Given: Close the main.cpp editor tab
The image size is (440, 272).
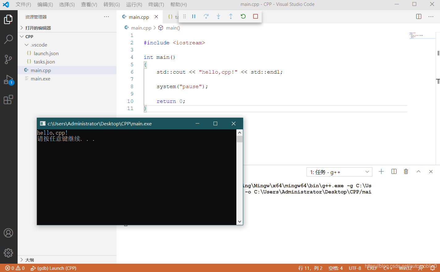Looking at the screenshot, I should coord(156,17).
